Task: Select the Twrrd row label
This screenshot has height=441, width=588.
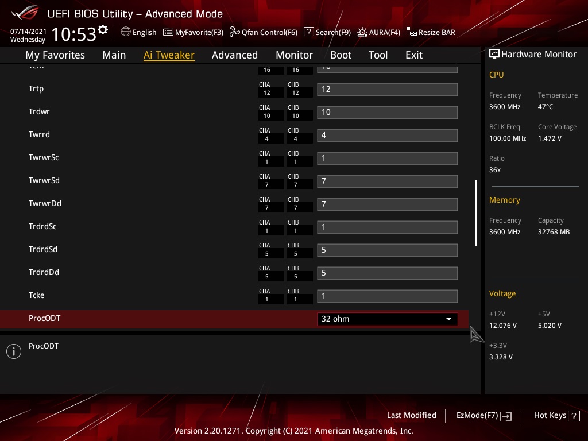Action: click(x=39, y=134)
